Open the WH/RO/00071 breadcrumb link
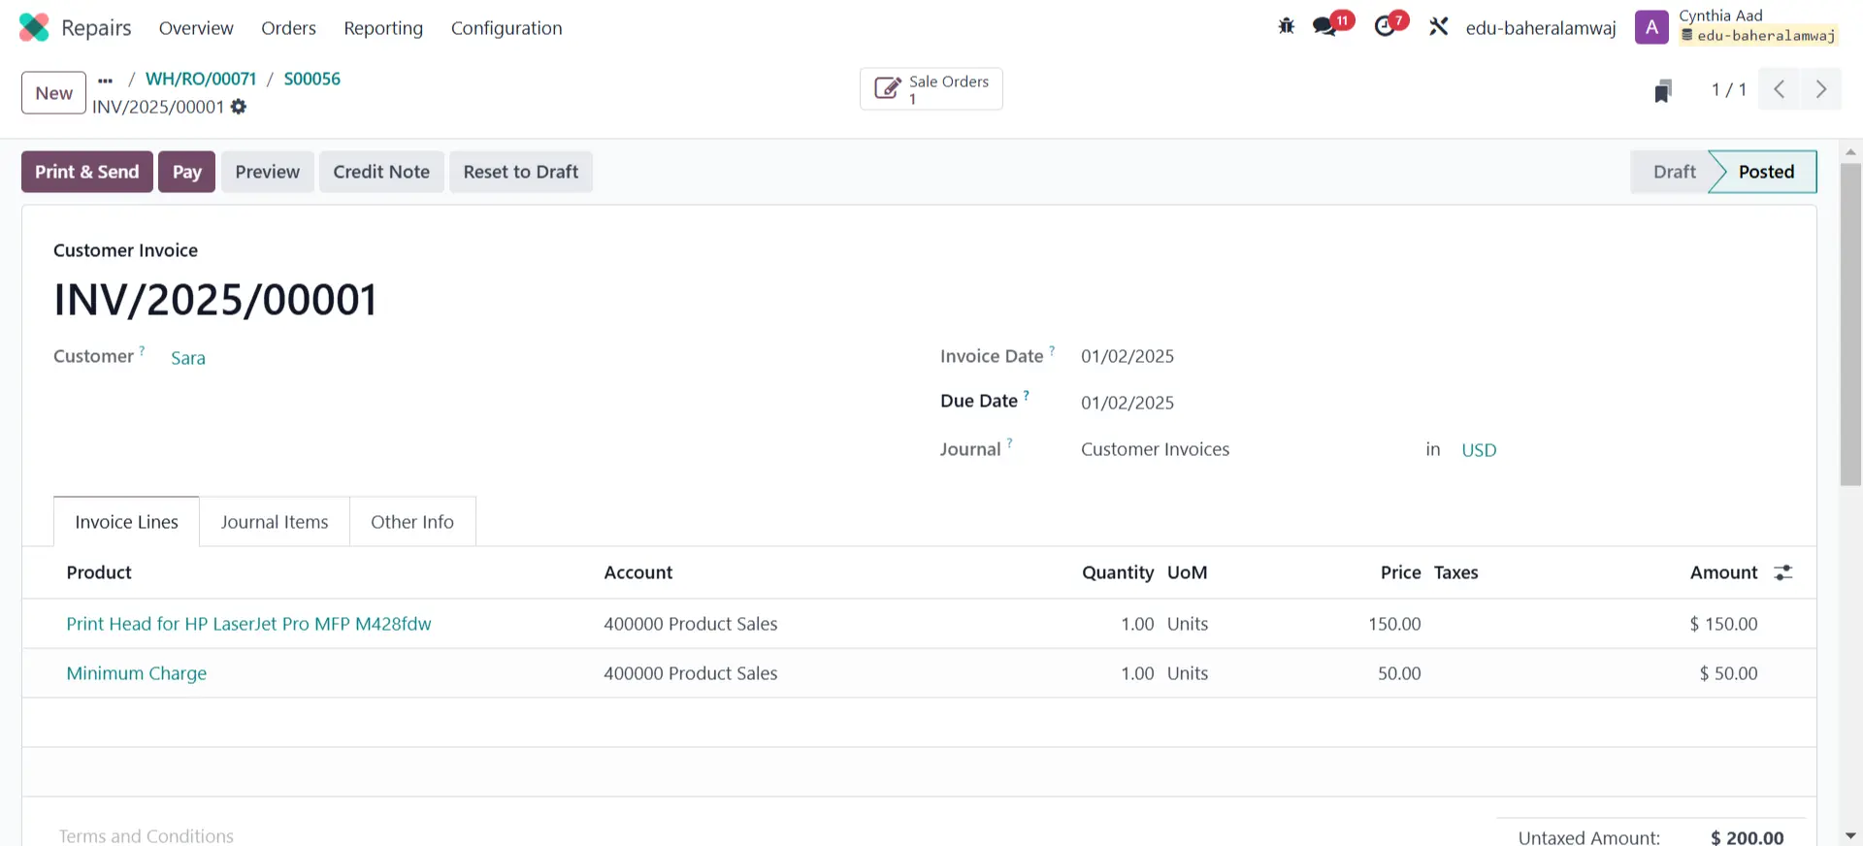 coord(201,79)
